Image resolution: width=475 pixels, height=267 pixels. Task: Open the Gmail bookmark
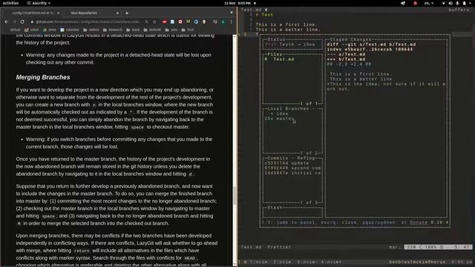31,30
